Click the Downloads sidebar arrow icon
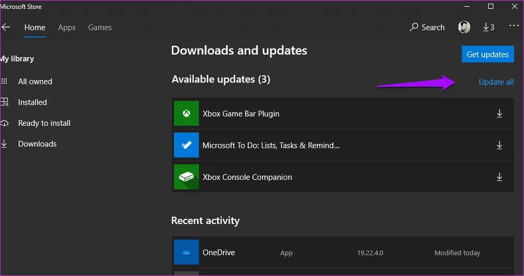 pyautogui.click(x=4, y=143)
